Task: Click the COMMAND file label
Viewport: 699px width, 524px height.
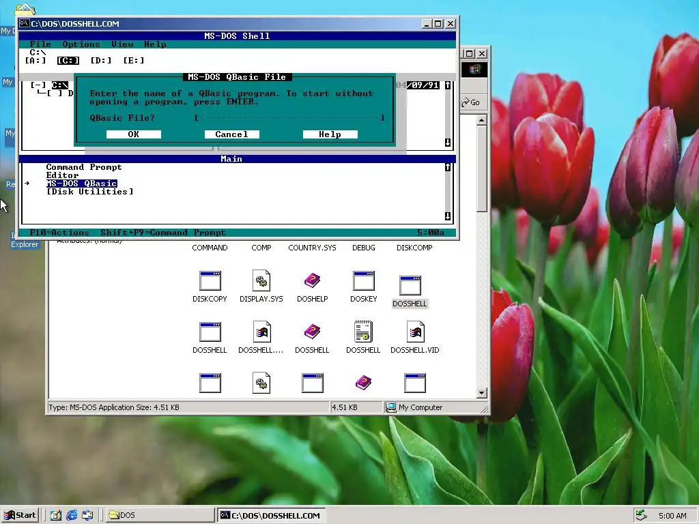Action: tap(210, 248)
